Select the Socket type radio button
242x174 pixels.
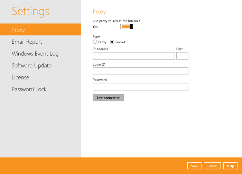[x=112, y=42]
